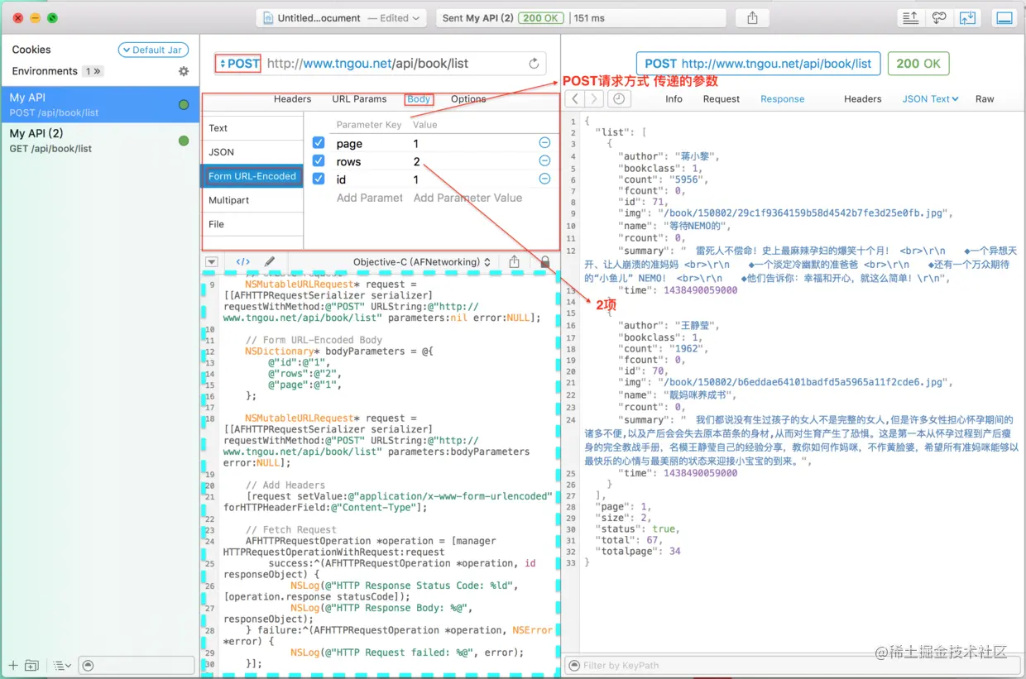Click the sidebar filter field icon
1026x679 pixels.
tap(89, 665)
